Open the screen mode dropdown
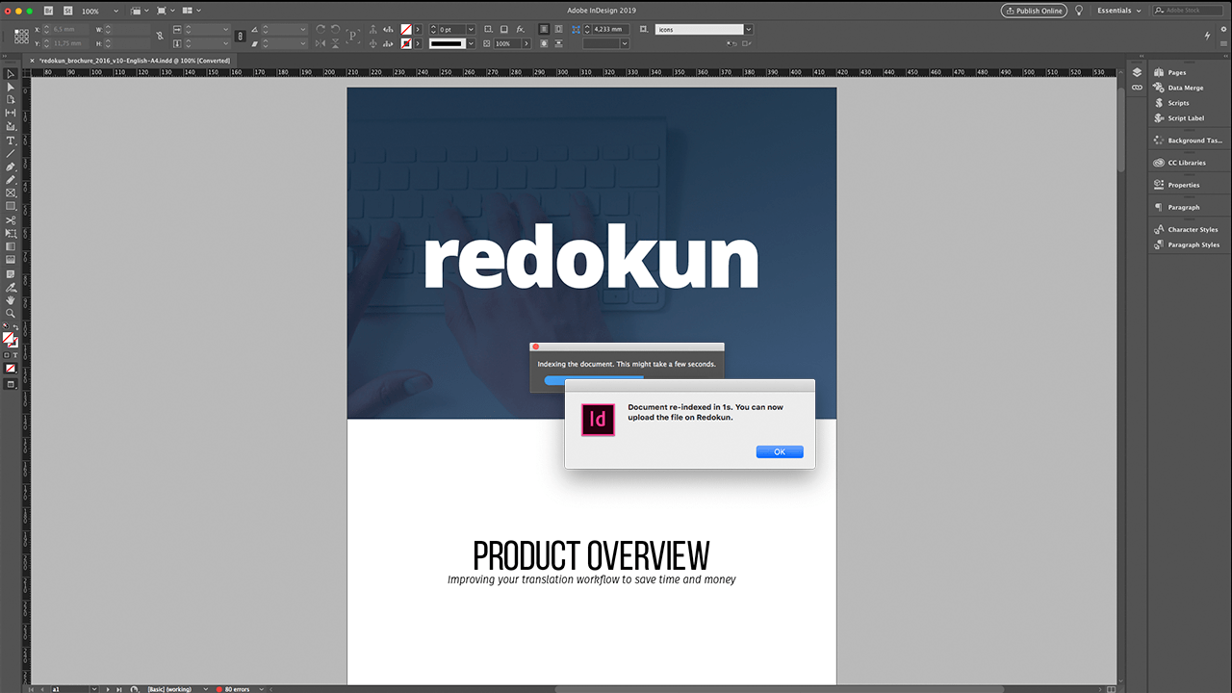Screen dimensions: 1232x693 pos(167,11)
